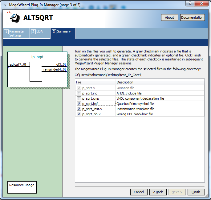This screenshot has width=211, height=200.
Task: Uncheck the ip_sqrt.bsf symbol file checkbox
Action: pos(79,104)
